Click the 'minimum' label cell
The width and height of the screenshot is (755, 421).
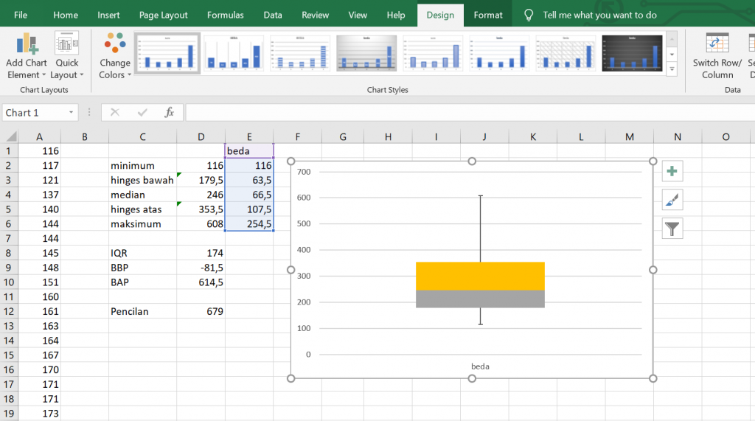(x=142, y=166)
